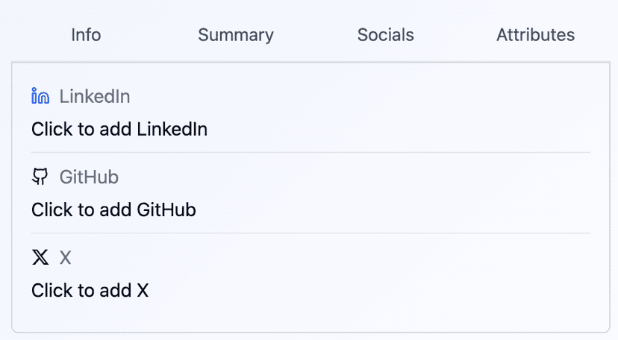Click the LinkedIn logo icon
The width and height of the screenshot is (618, 340).
[x=40, y=96]
